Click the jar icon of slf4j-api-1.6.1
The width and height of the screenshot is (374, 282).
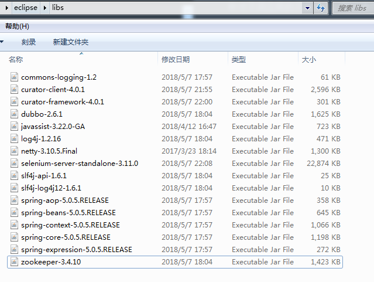click(14, 176)
